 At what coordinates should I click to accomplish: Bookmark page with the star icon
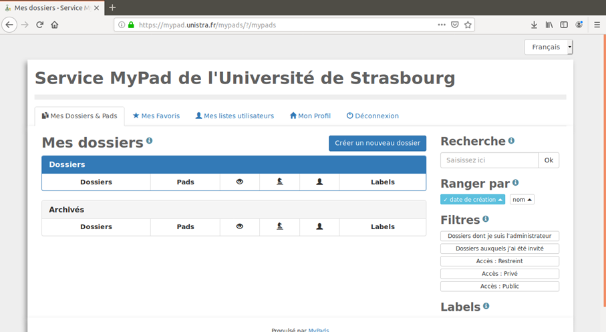click(468, 25)
